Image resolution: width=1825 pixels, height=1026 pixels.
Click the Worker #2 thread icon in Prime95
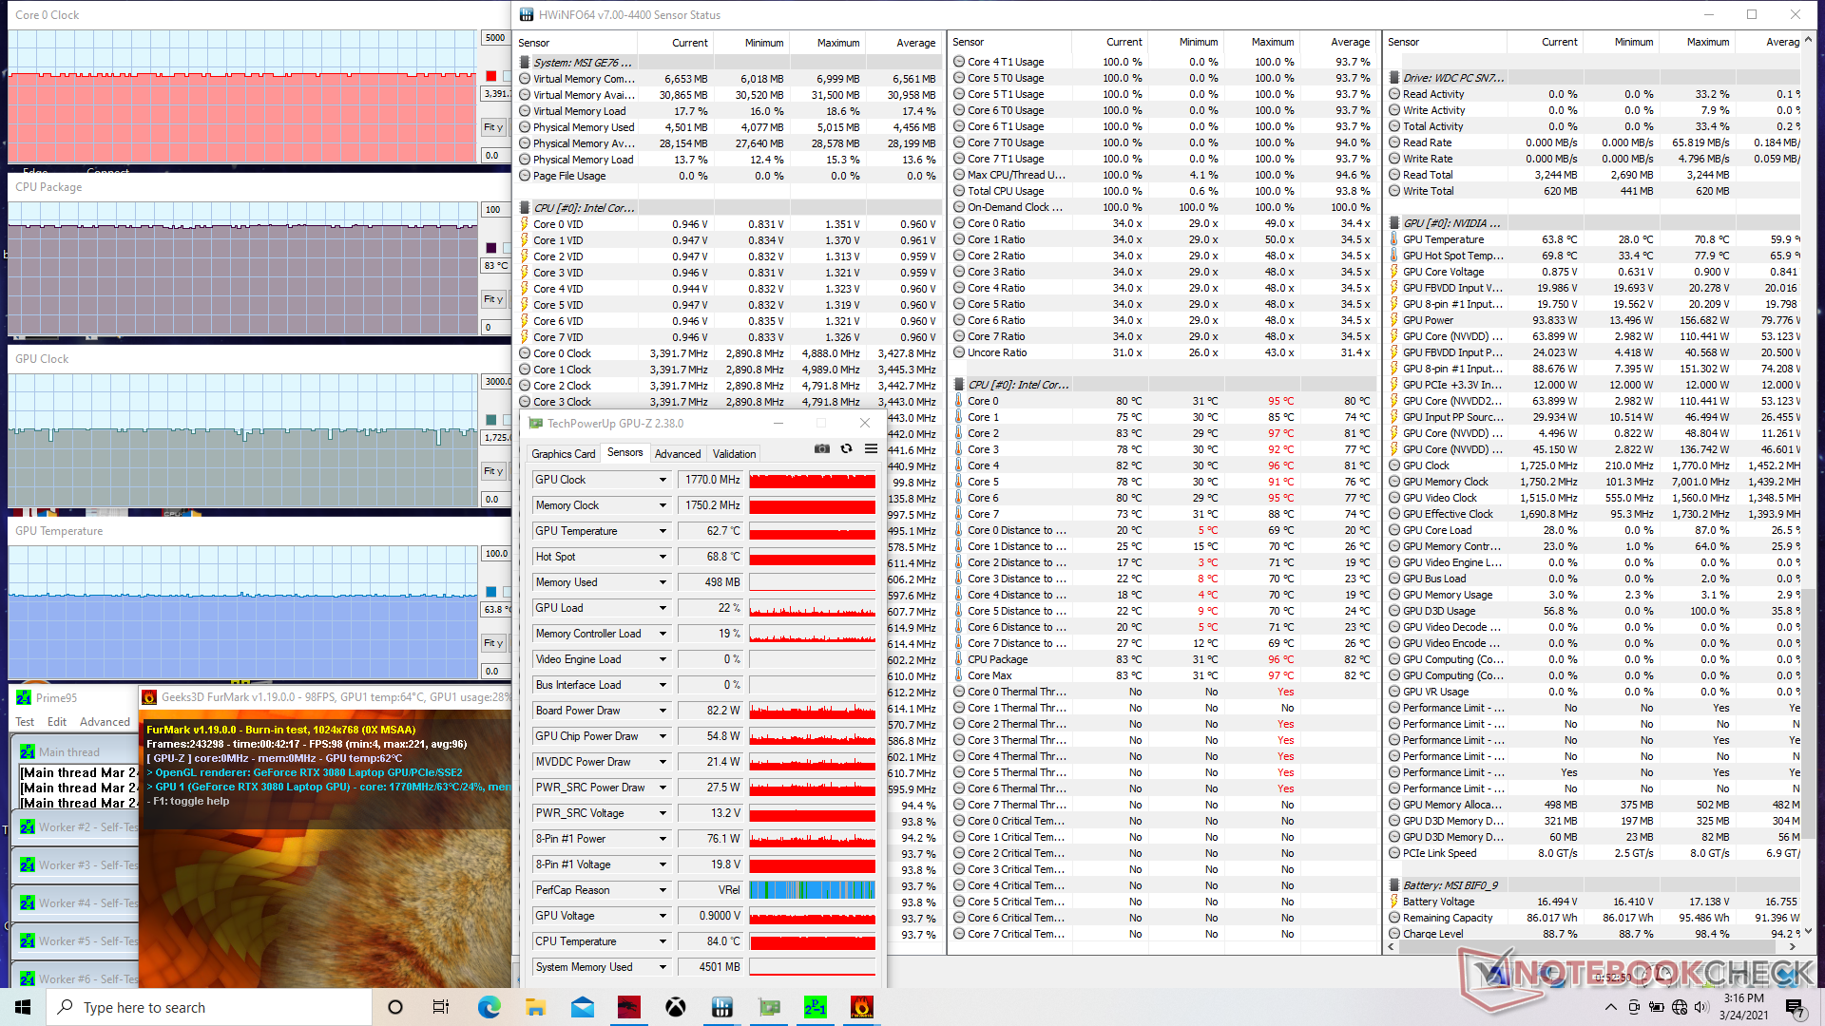[28, 827]
